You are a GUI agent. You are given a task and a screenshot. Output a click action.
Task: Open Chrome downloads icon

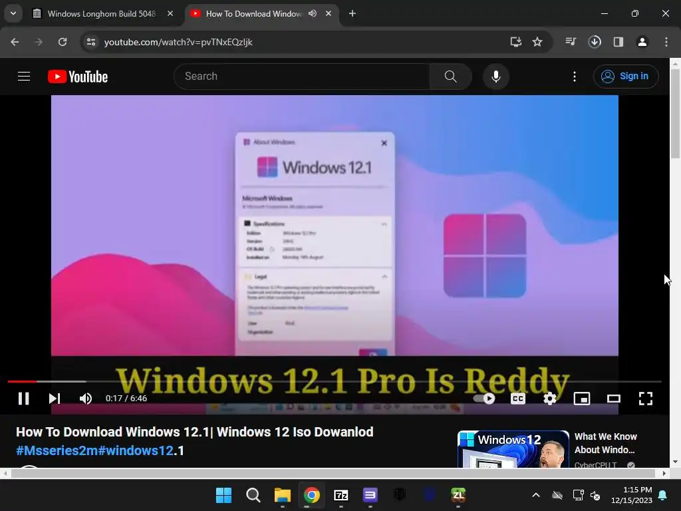595,42
